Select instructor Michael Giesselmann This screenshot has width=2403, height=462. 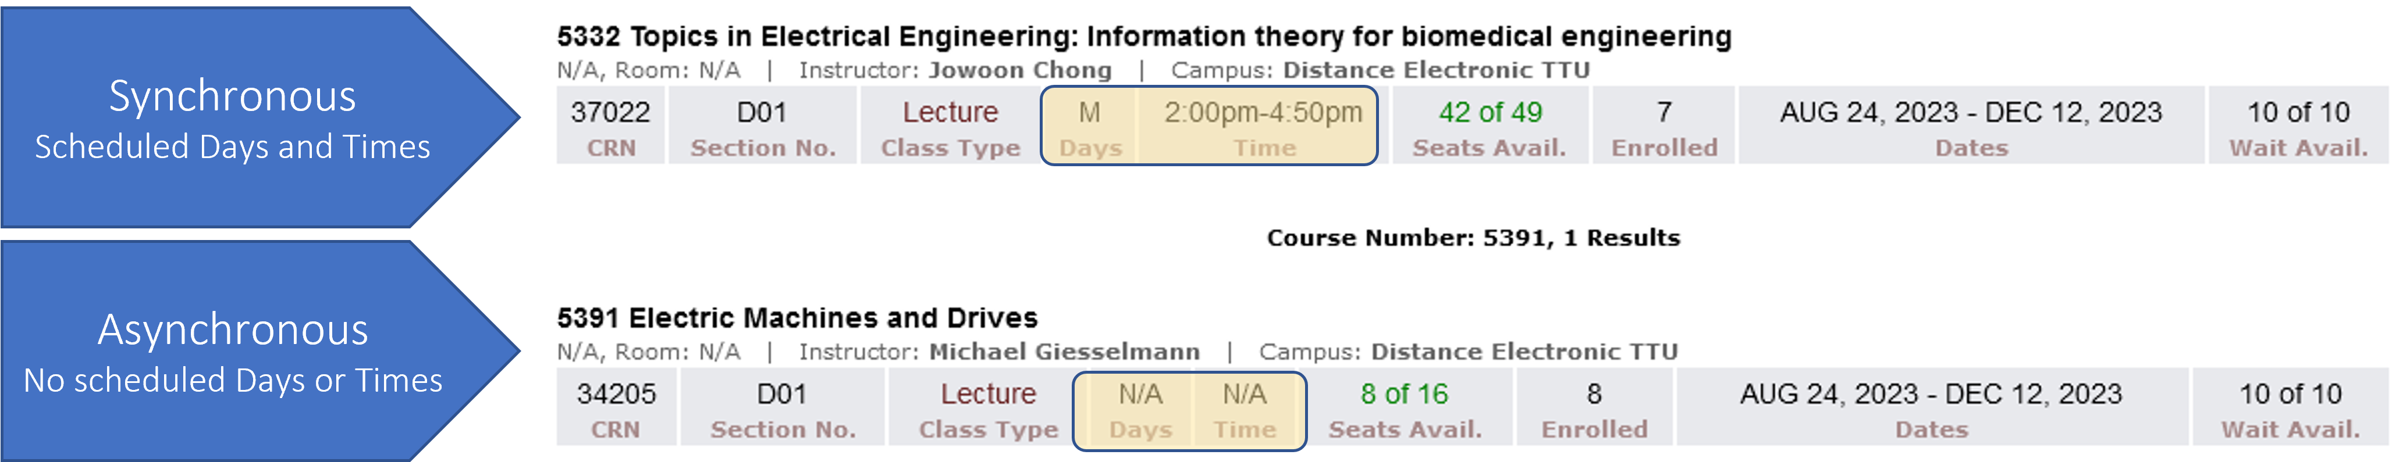click(1064, 352)
